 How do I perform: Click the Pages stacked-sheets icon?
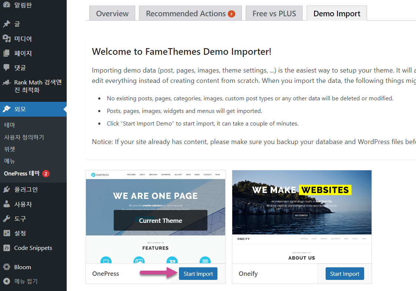(7, 53)
